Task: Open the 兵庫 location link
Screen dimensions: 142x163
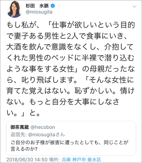Action: (66, 159)
